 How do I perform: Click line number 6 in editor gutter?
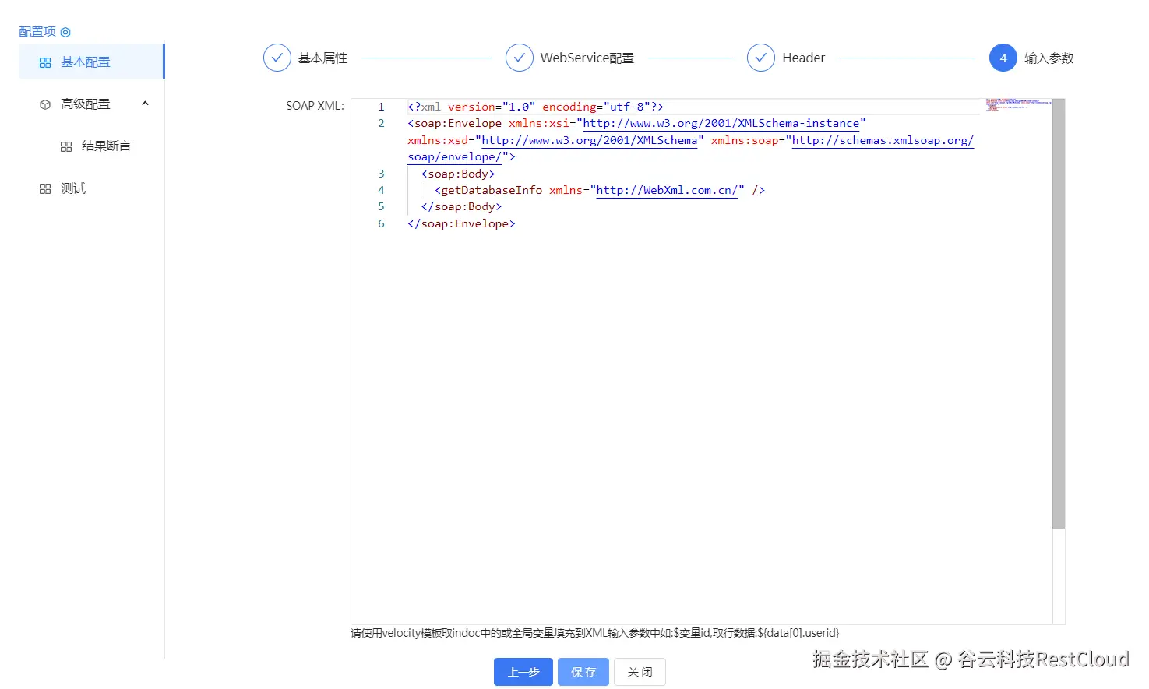381,223
